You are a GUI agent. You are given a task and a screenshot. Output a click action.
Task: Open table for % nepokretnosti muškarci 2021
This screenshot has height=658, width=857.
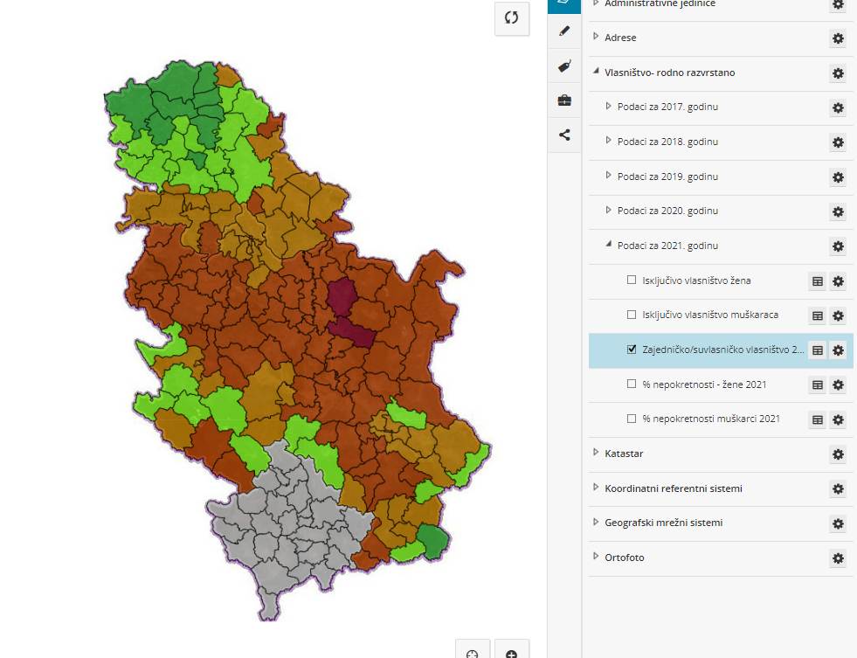818,419
